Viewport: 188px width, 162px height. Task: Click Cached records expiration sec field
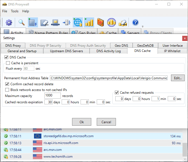pos(101,102)
